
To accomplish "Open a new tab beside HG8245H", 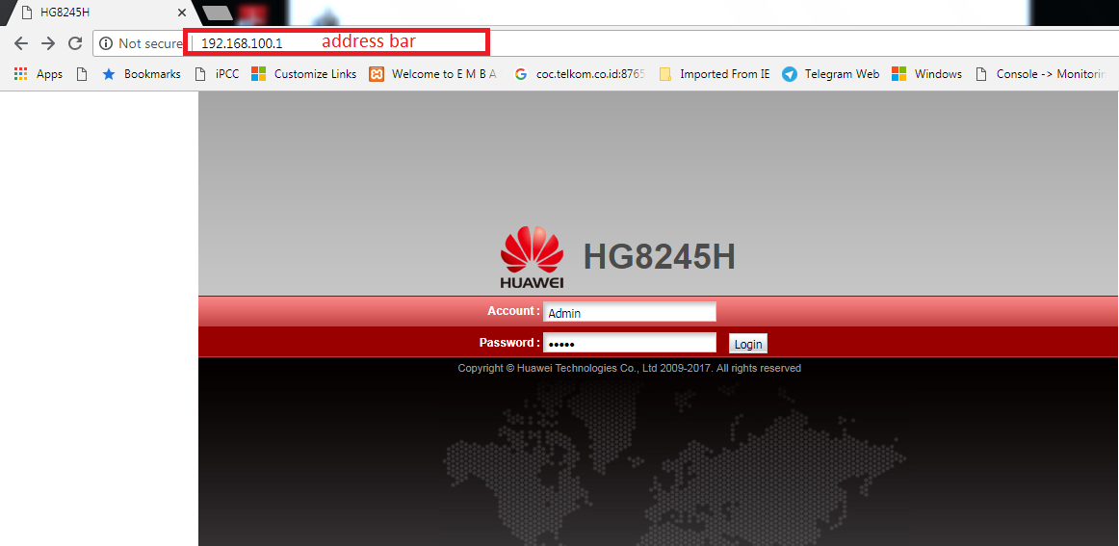I will tap(218, 13).
